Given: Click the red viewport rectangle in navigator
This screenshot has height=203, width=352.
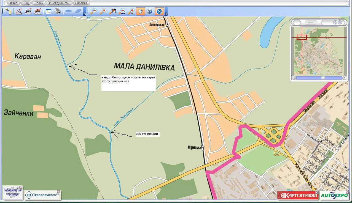Looking at the screenshot, I should pos(302,37).
